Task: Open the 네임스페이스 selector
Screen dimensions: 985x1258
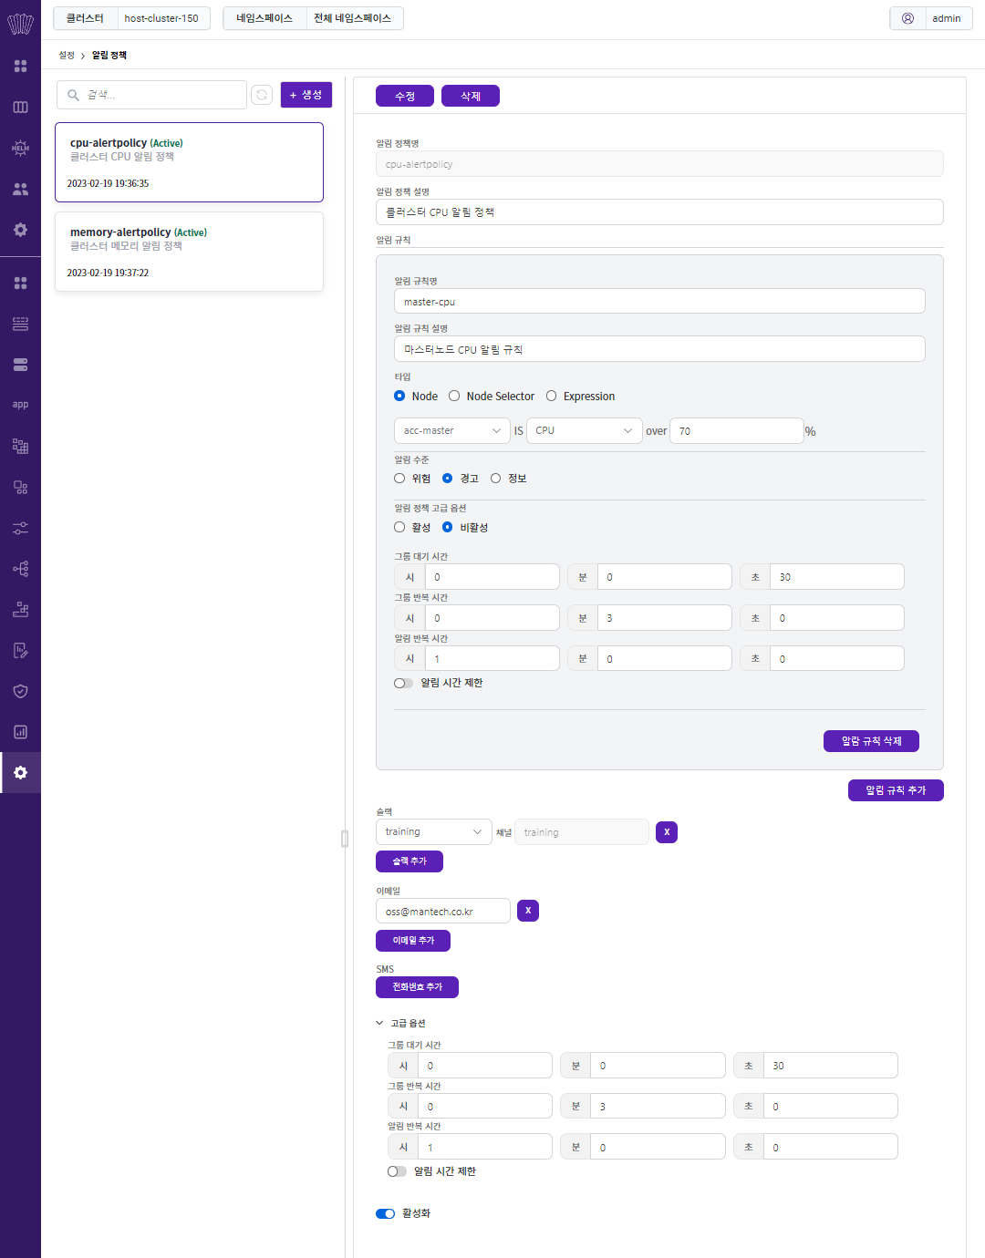Action: pos(313,18)
